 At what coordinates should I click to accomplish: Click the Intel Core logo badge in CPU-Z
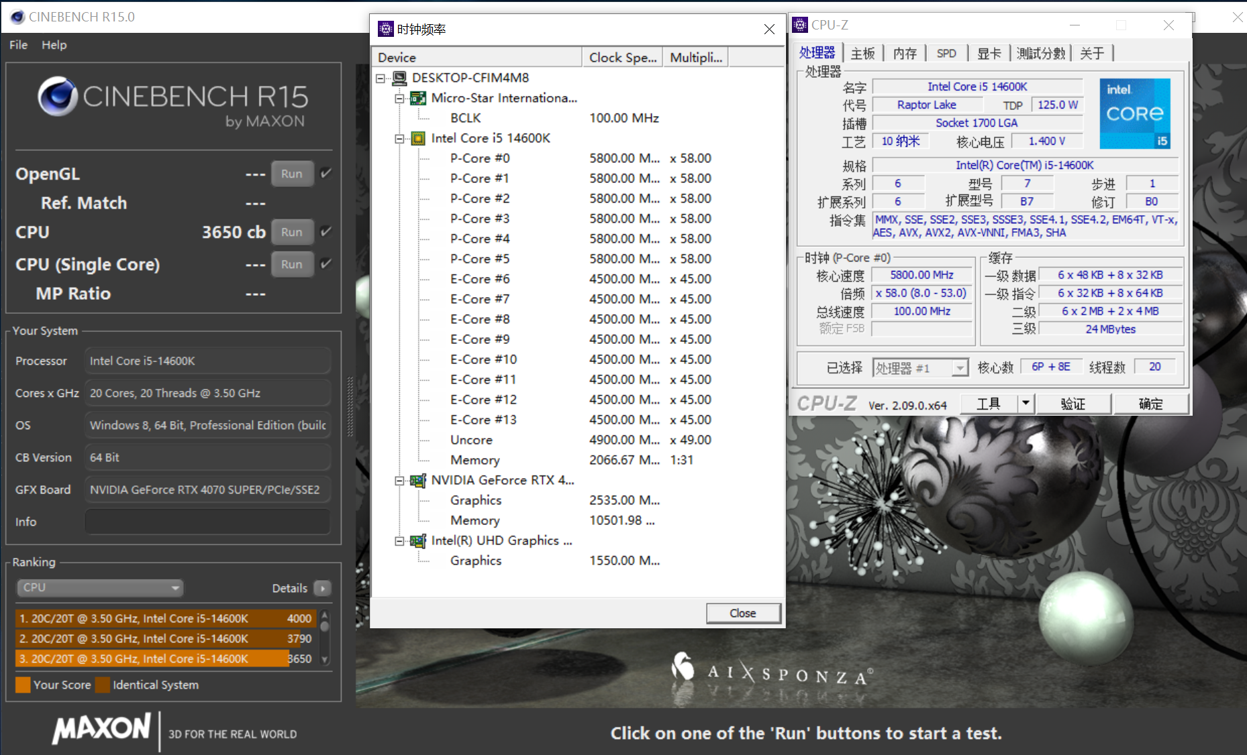point(1134,113)
